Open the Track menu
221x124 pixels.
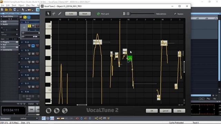14,6
